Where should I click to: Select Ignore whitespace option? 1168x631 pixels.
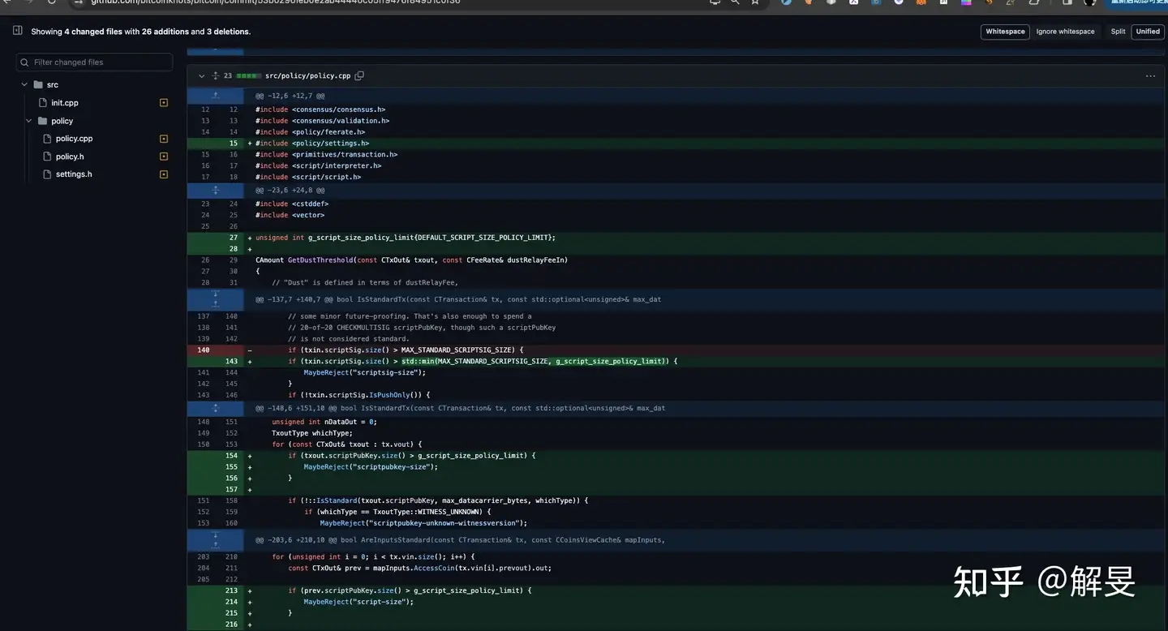(x=1065, y=32)
